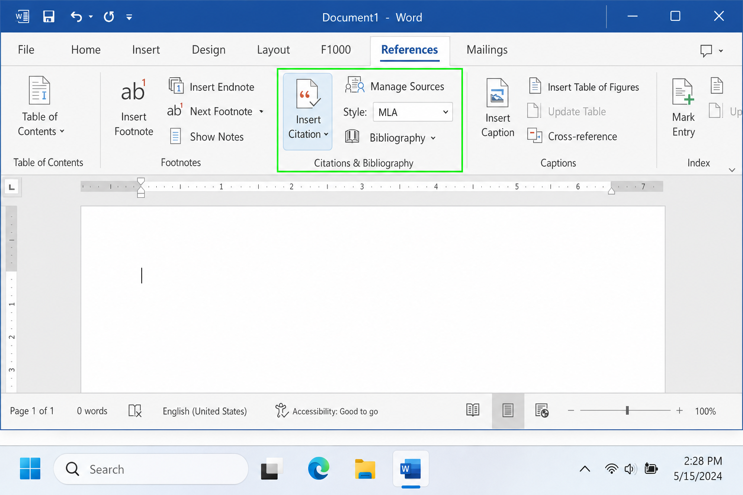Click the Insert Endnote label
The height and width of the screenshot is (495, 743).
point(222,87)
